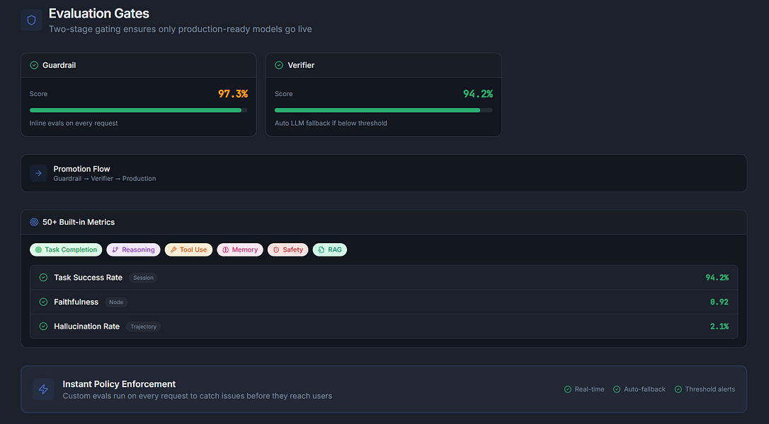Select the Task Completion metric tab
This screenshot has height=424, width=769.
(x=66, y=249)
